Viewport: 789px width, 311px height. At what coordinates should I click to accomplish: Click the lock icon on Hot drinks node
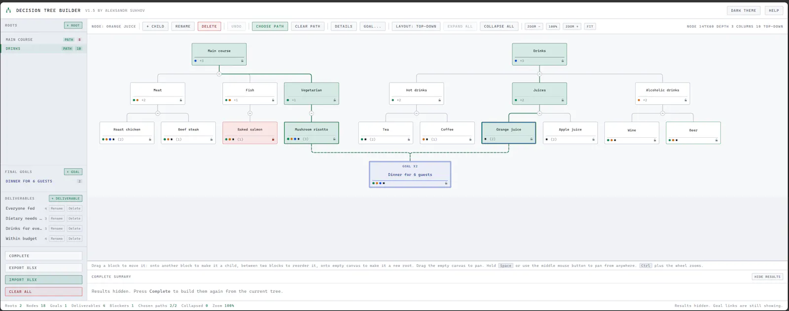pyautogui.click(x=439, y=100)
